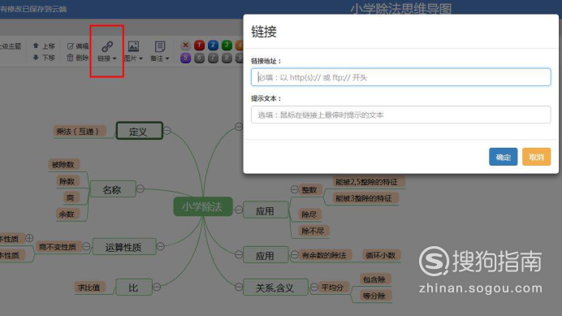562x316 pixels.
Task: Select the 运算性质 mind map node
Action: pos(123,247)
